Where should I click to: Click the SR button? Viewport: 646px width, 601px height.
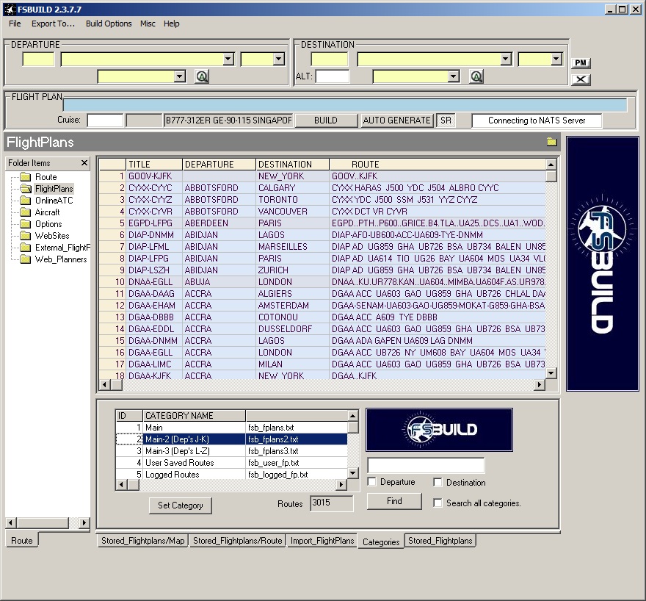446,120
